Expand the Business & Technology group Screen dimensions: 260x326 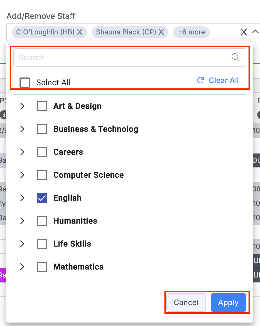[22, 129]
